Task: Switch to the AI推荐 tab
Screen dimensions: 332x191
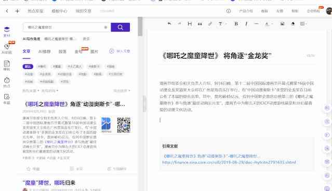Action: (45, 51)
